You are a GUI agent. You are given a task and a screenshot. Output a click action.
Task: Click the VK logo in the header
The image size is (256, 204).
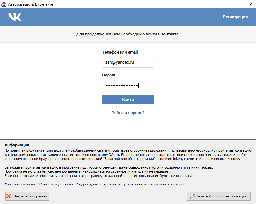point(15,17)
